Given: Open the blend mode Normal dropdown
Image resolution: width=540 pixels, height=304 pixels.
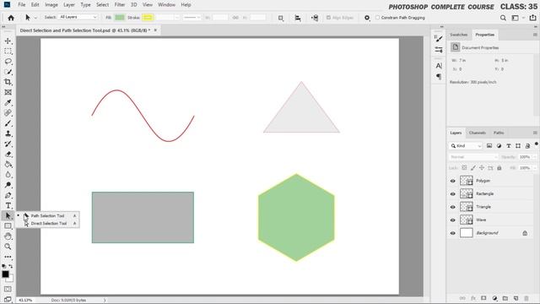Looking at the screenshot, I should (x=473, y=157).
